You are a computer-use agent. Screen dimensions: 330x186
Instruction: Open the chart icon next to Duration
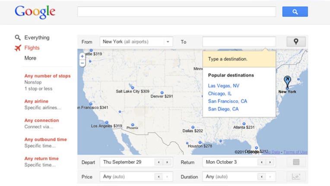click(x=296, y=177)
